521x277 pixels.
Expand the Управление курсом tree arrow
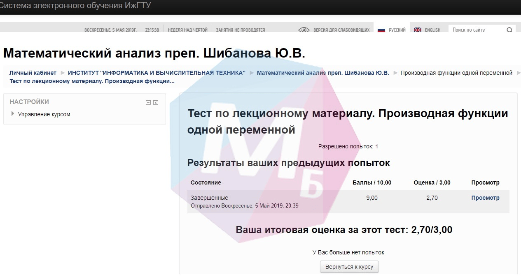click(x=13, y=114)
